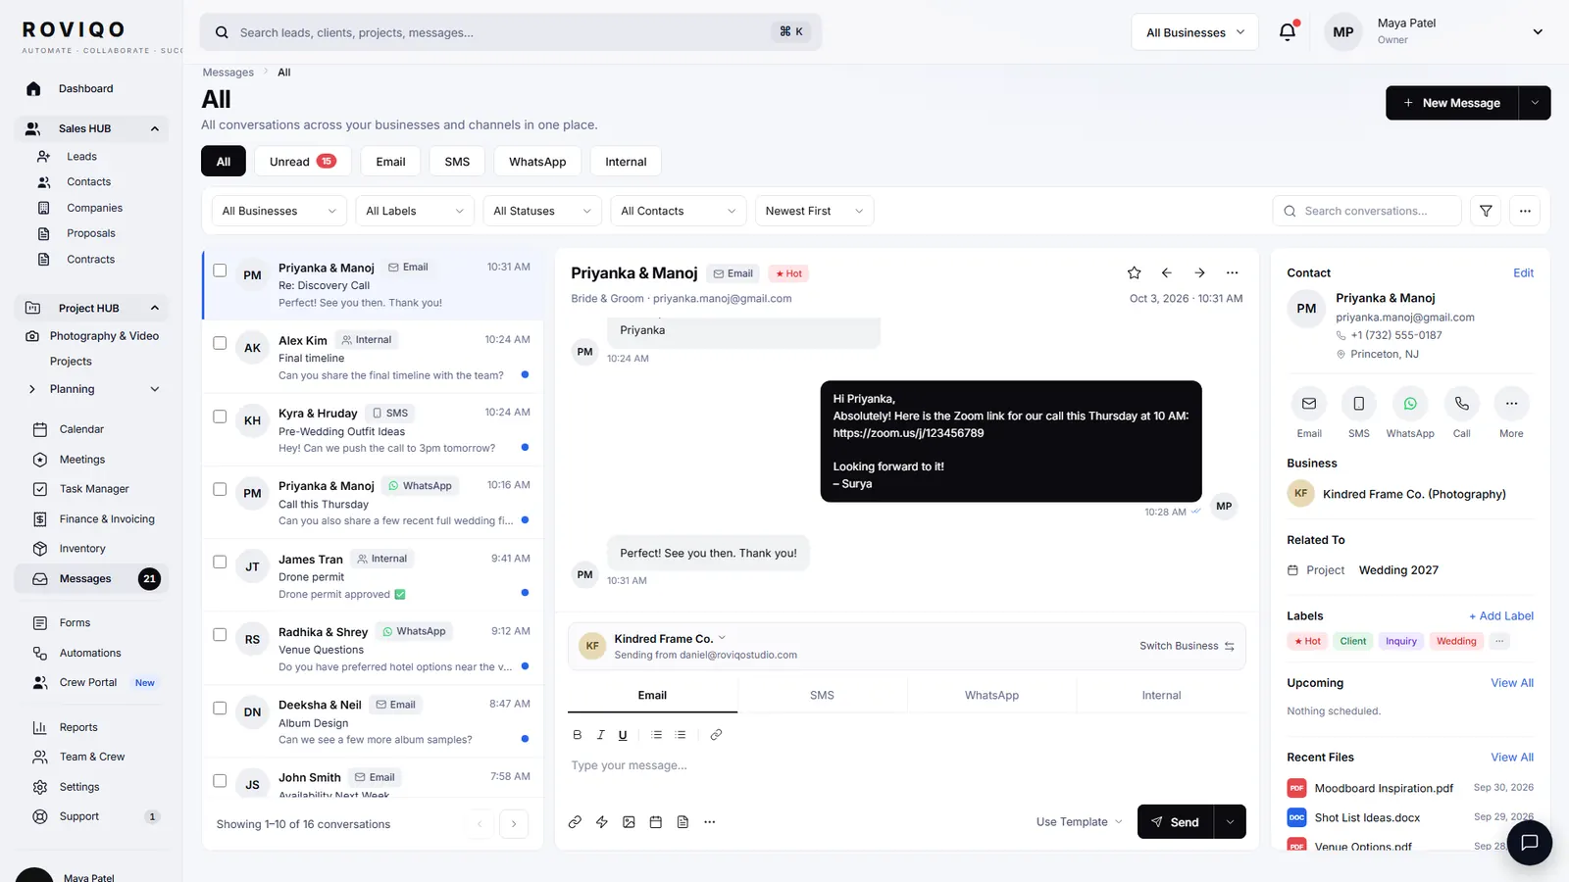Open the Moodboard Inspiration.pdf file

tap(1384, 788)
